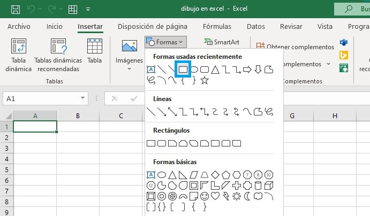Viewport: 370px width, 216px height.
Task: Select the scribble shape in recently used shapes
Action: [151, 80]
